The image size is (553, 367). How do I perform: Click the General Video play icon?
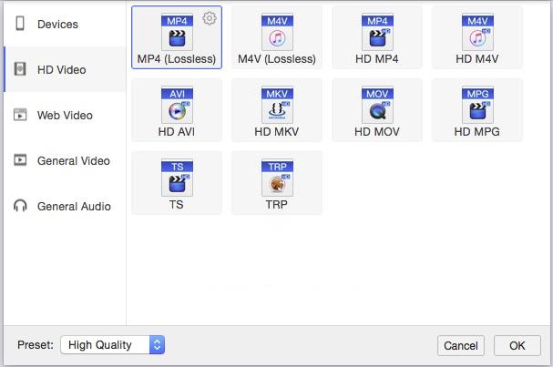click(x=20, y=160)
